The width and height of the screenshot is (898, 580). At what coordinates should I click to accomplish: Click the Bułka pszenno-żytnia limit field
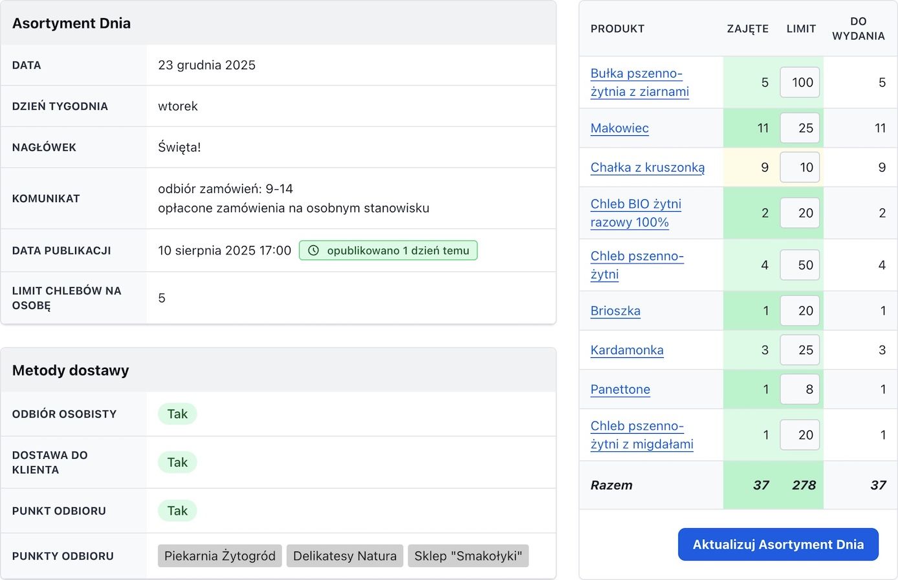(800, 82)
